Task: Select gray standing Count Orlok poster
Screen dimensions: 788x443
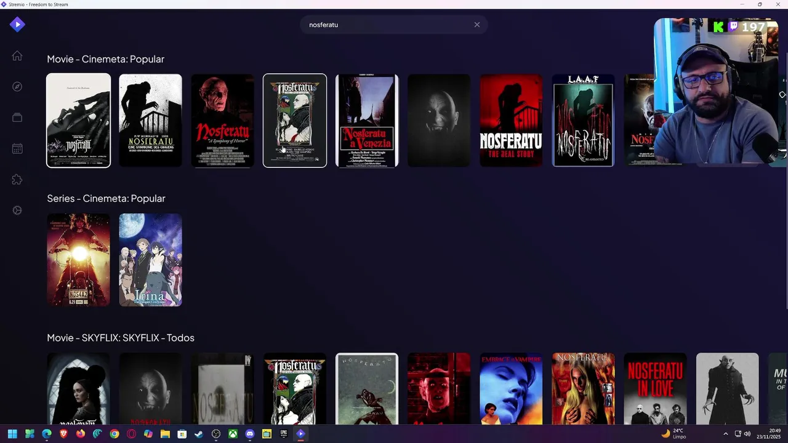Action: pos(727,389)
